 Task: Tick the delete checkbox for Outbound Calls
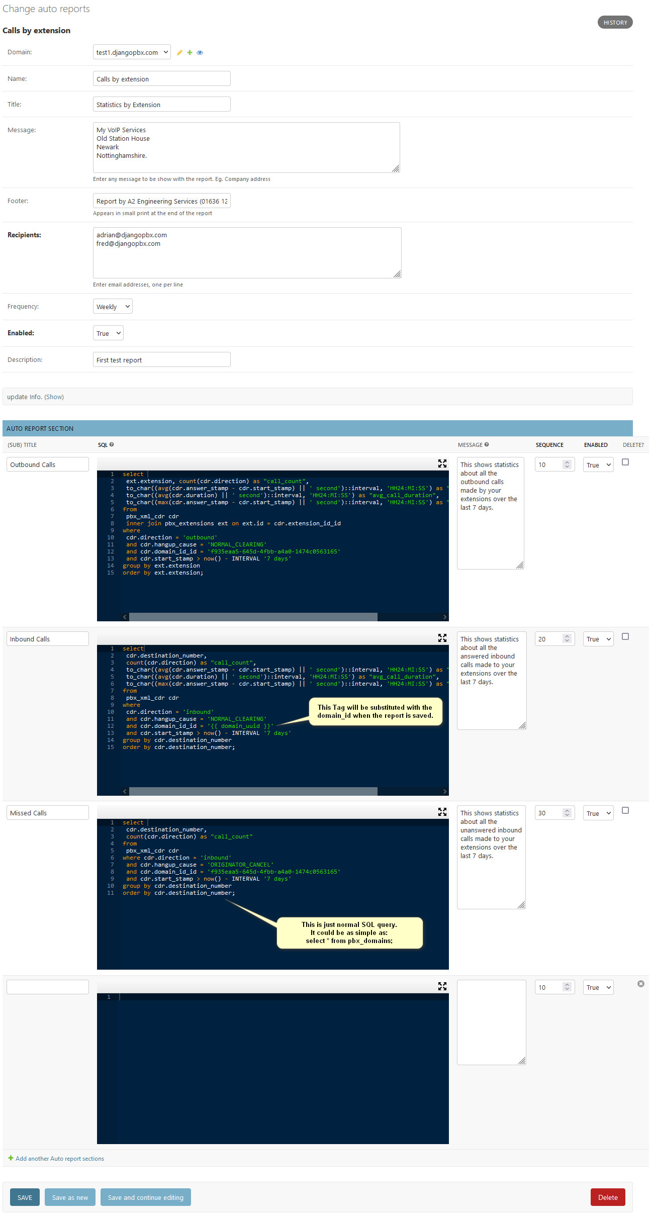click(625, 462)
